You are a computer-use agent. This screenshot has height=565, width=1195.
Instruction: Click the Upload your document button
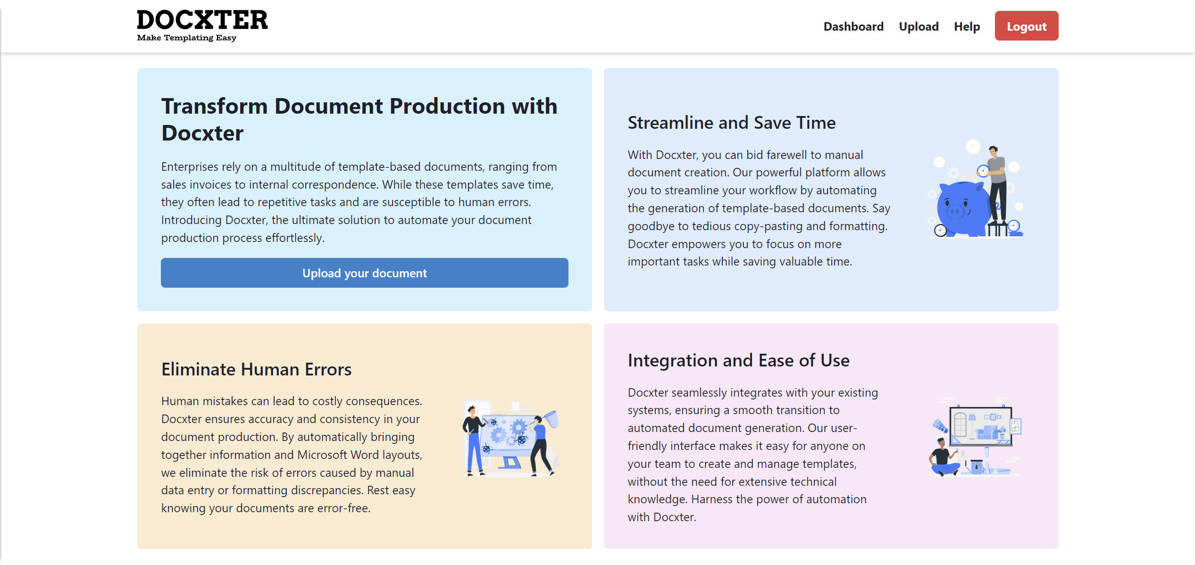click(364, 273)
